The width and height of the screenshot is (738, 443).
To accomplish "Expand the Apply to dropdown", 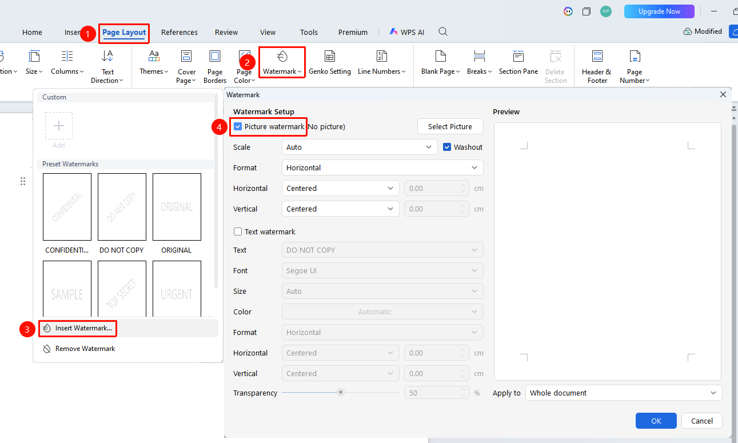I will 624,393.
